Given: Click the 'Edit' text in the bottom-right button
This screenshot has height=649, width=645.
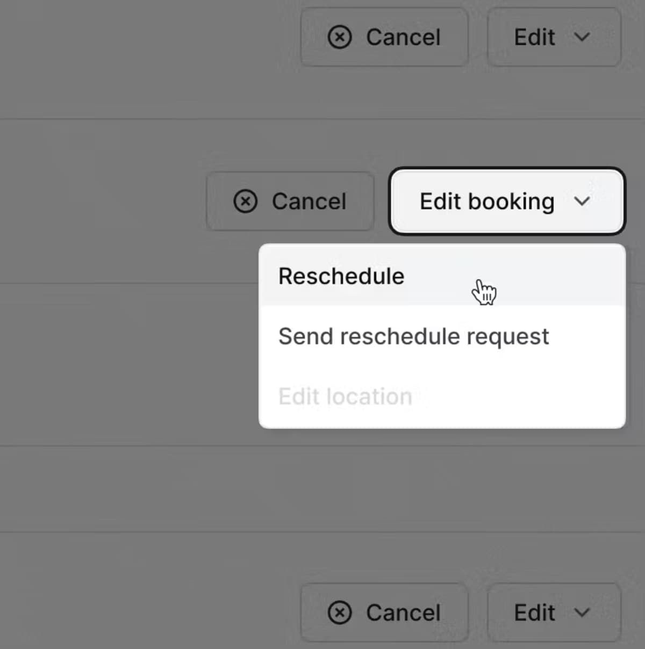Looking at the screenshot, I should (x=534, y=612).
